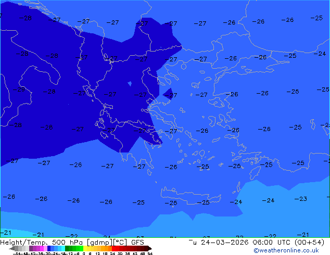330x255 pixels.
Task: Pick the dark blue swatch in the legend
Action: click(x=49, y=248)
